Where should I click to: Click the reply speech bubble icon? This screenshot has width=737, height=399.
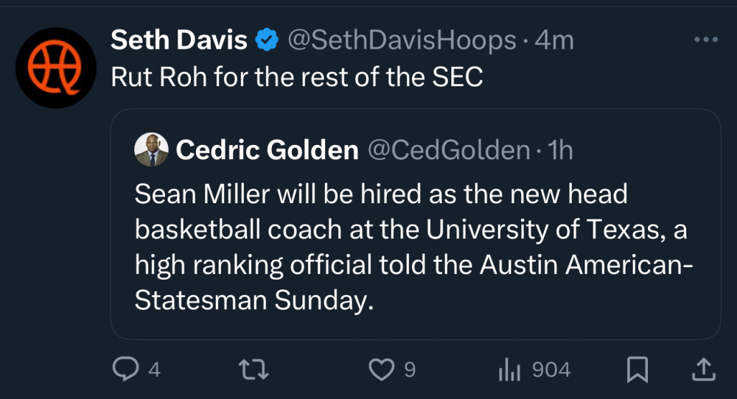pyautogui.click(x=125, y=369)
